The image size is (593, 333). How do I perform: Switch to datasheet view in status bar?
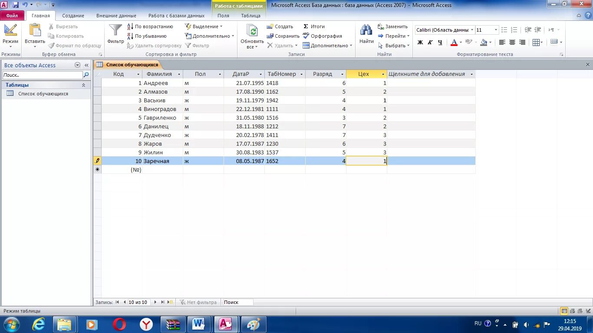coord(564,311)
